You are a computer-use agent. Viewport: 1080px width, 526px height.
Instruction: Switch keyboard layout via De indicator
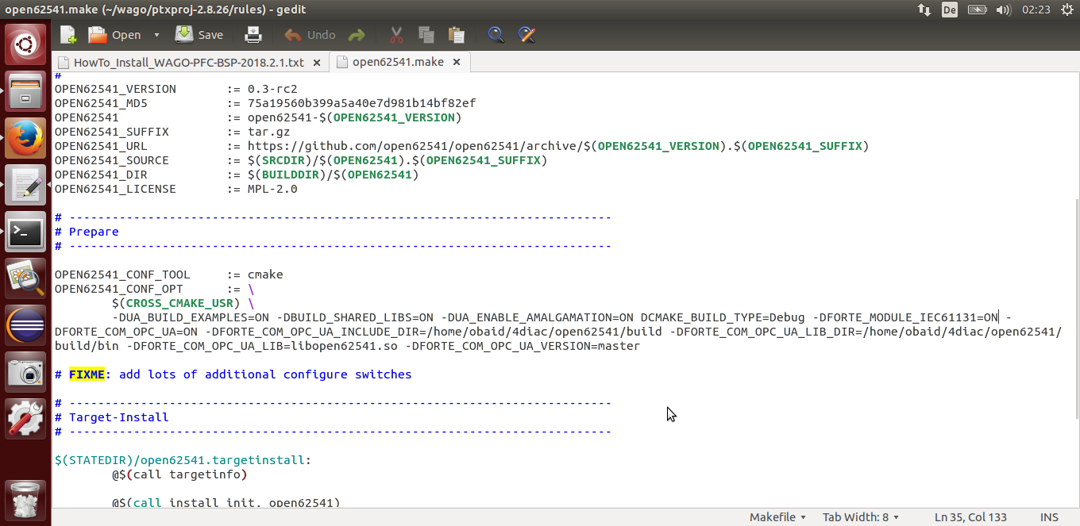pyautogui.click(x=950, y=10)
